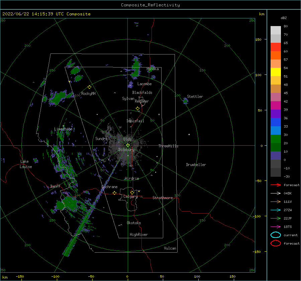Click the 65-70 dBZ gray swatch

276,38
